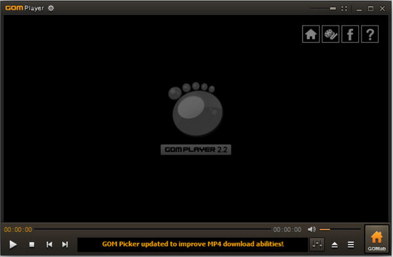Click on the playback seek bar

[x=153, y=229]
